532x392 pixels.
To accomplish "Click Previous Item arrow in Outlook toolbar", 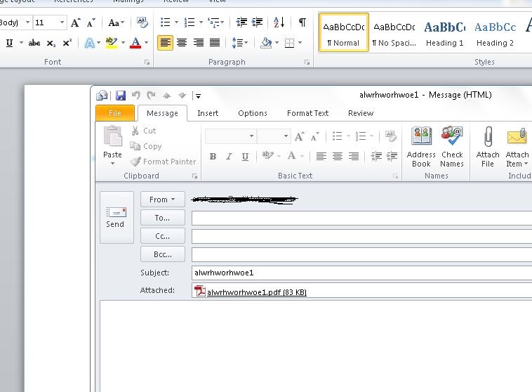I will tap(166, 96).
